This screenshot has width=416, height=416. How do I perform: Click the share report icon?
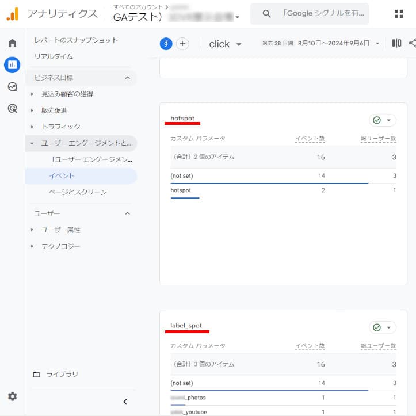coord(412,43)
